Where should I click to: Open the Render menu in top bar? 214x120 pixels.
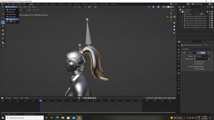(x=13, y=4)
